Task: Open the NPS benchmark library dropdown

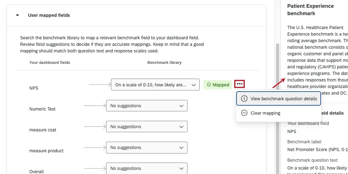Action: point(155,85)
